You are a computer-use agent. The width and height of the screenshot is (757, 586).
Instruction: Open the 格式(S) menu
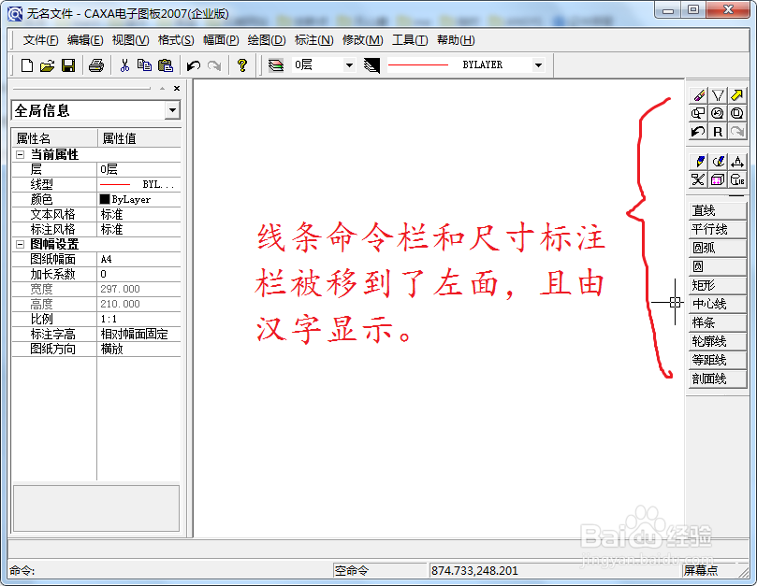[176, 40]
